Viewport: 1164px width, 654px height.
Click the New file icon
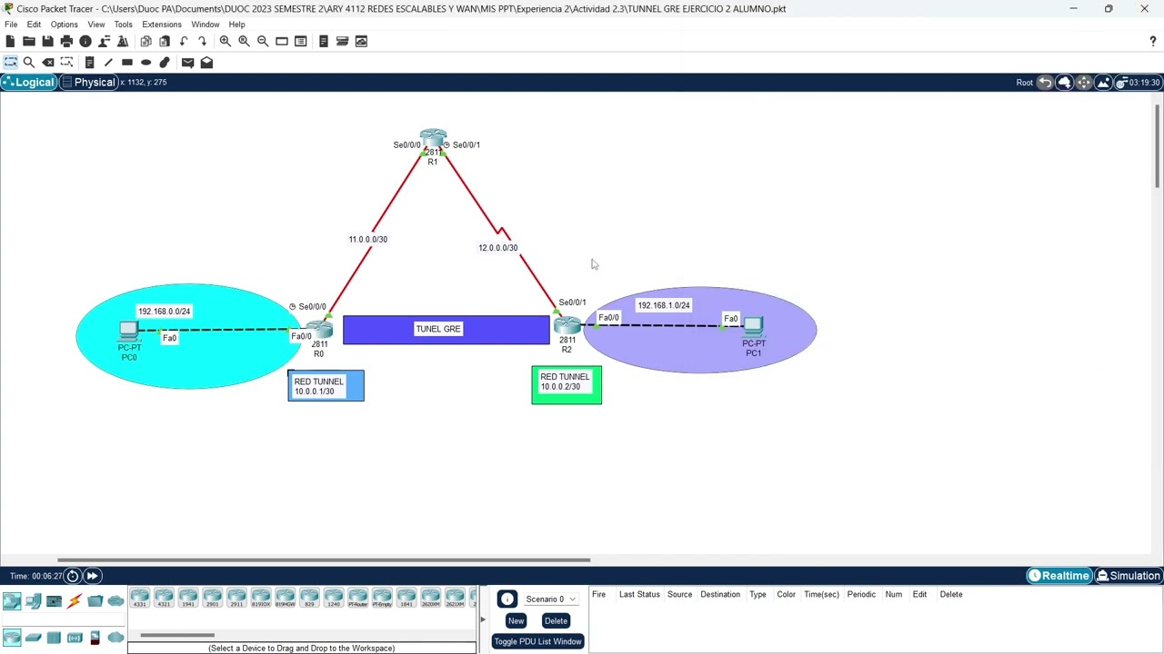10,41
